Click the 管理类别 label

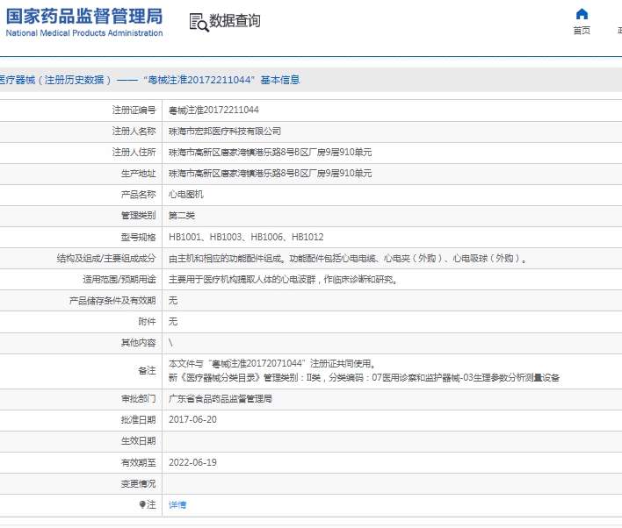point(139,216)
